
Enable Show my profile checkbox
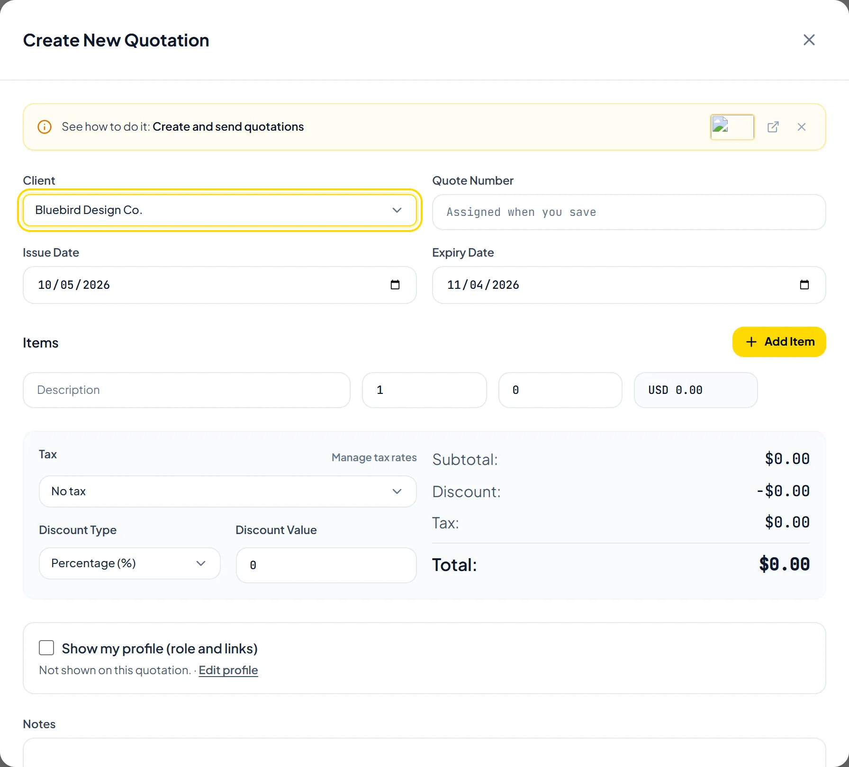pos(46,648)
